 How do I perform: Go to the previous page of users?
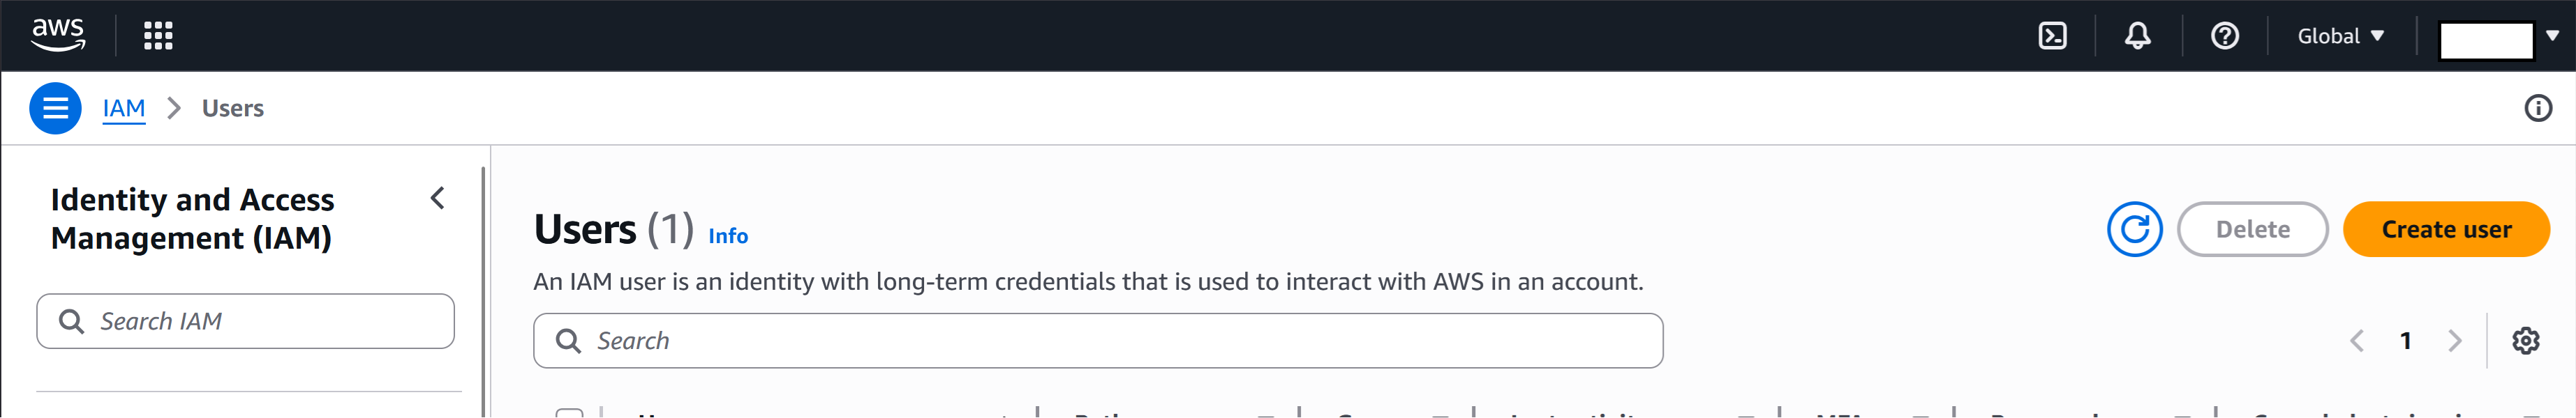pos(2356,341)
